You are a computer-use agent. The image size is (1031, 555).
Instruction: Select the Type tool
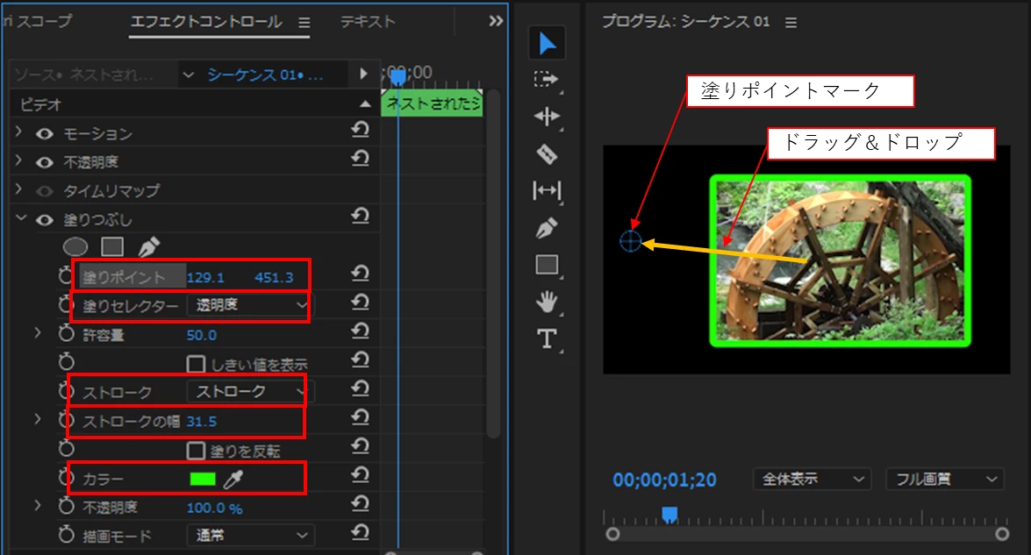tap(547, 339)
